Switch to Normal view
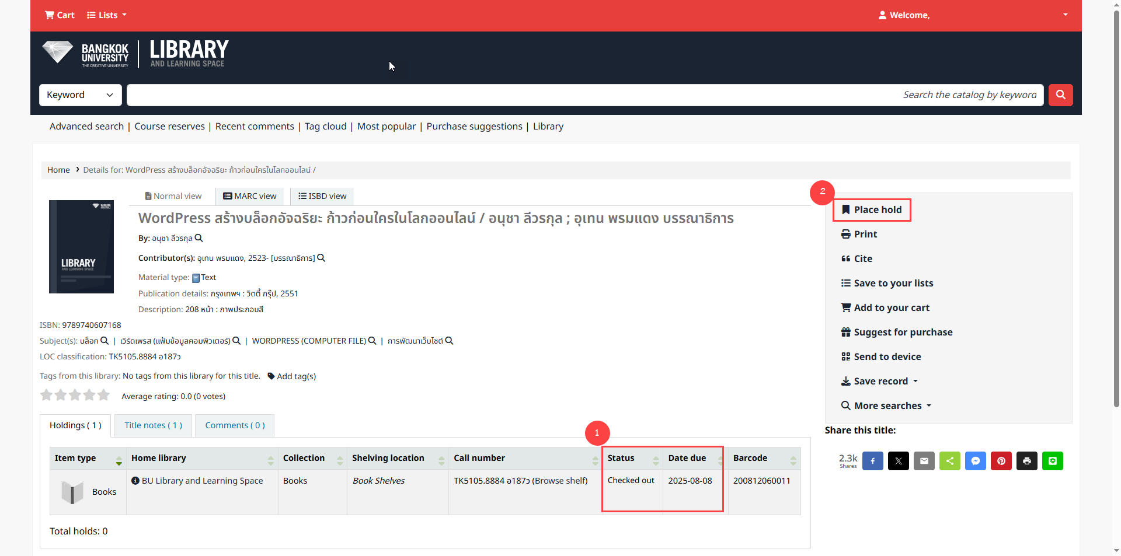Image resolution: width=1121 pixels, height=556 pixels. (x=173, y=196)
